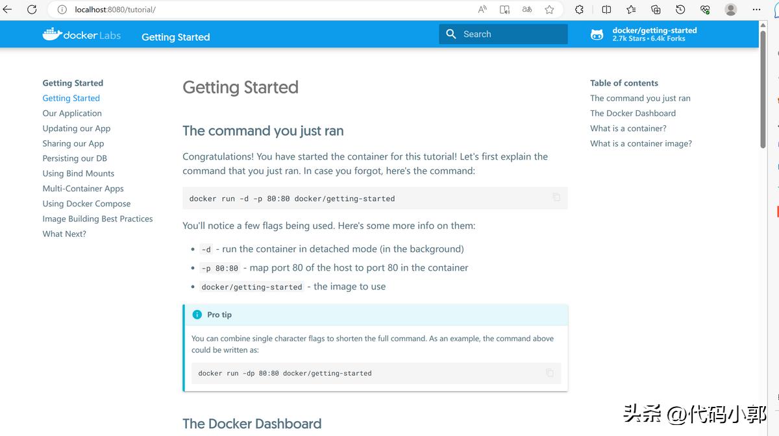Viewport: 779px width, 436px height.
Task: Open the Settings and more menu
Action: point(756,9)
